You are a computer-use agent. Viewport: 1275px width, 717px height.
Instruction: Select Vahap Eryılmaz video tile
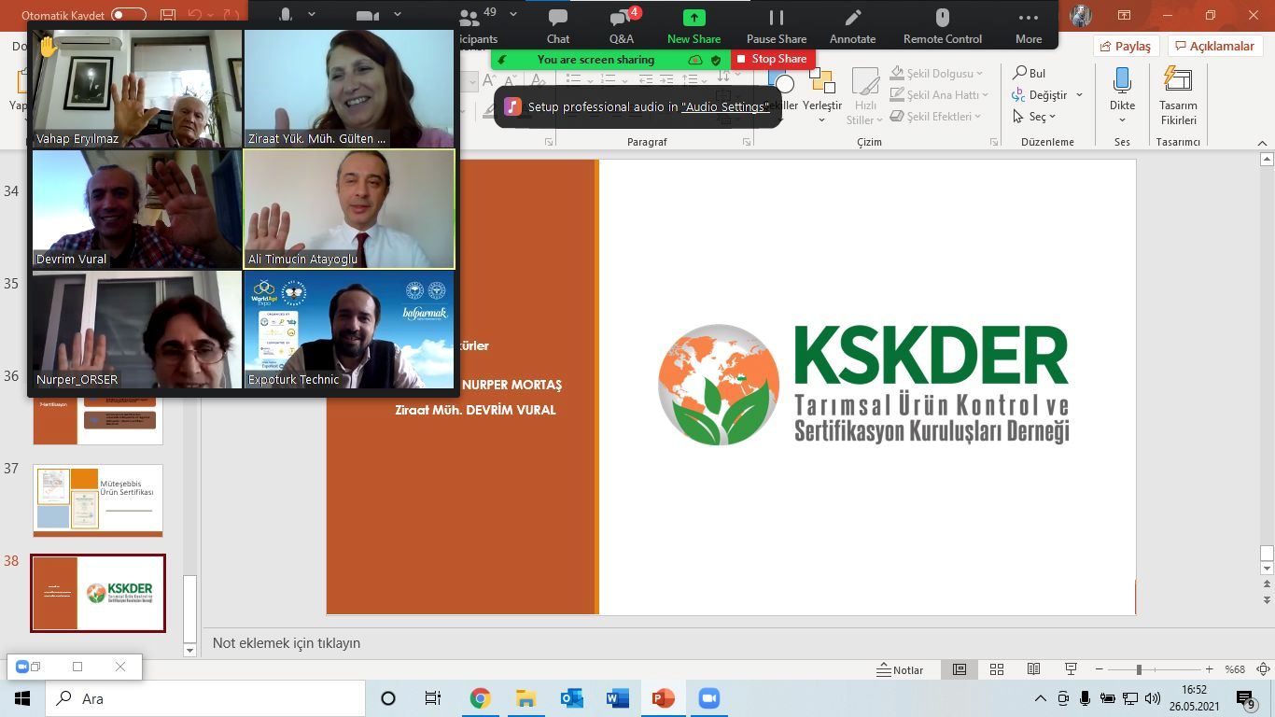137,89
